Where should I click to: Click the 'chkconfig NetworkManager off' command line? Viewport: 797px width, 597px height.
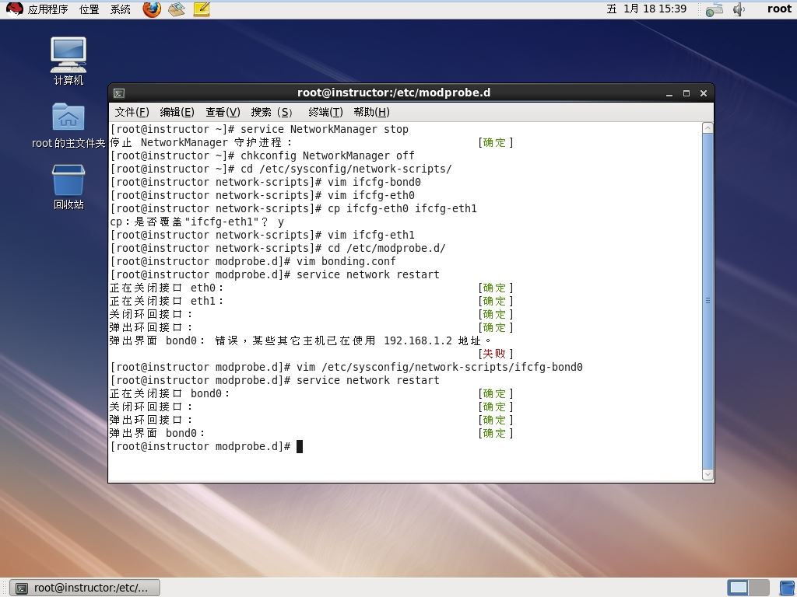262,155
